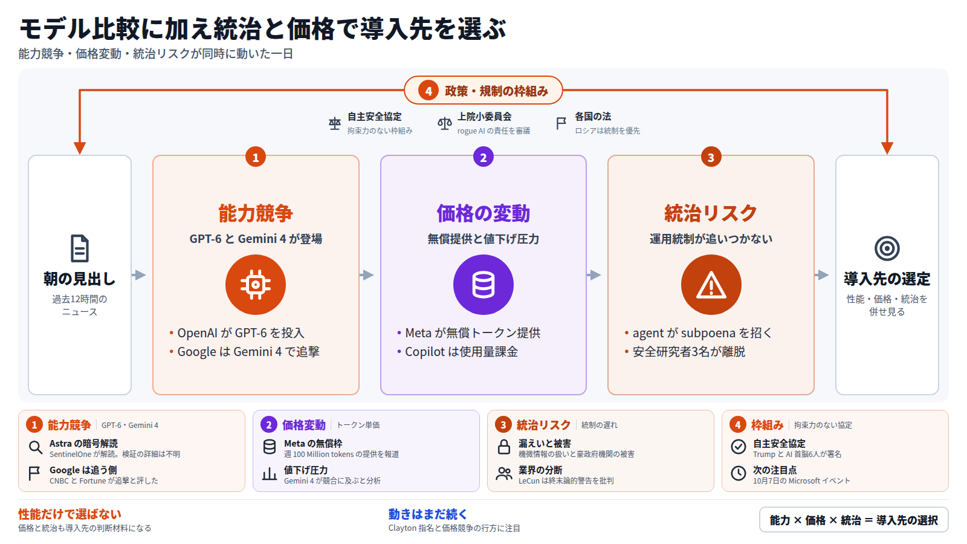This screenshot has width=967, height=544.
Task: Click the bullet Meta が無償トークン提供
Action: (x=473, y=333)
